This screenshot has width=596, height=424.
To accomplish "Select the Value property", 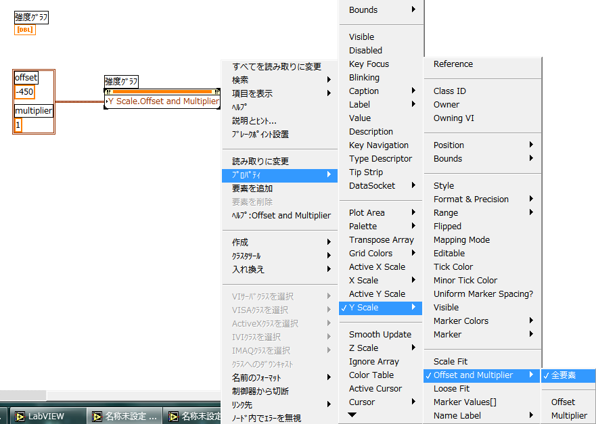I will tap(380, 118).
